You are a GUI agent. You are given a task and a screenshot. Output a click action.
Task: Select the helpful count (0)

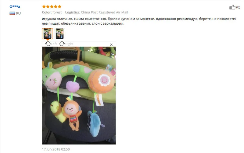pyautogui.click(x=238, y=7)
